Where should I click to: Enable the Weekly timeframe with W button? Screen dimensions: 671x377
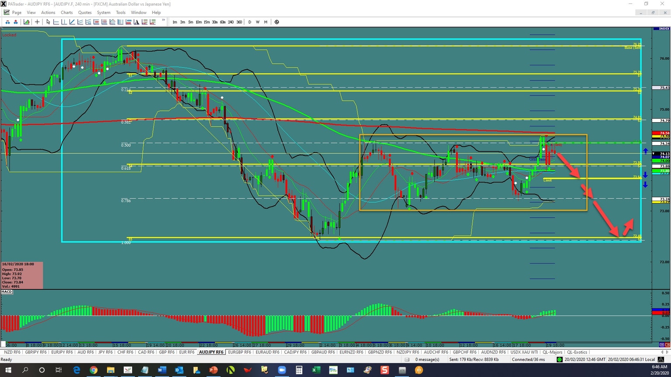(258, 22)
